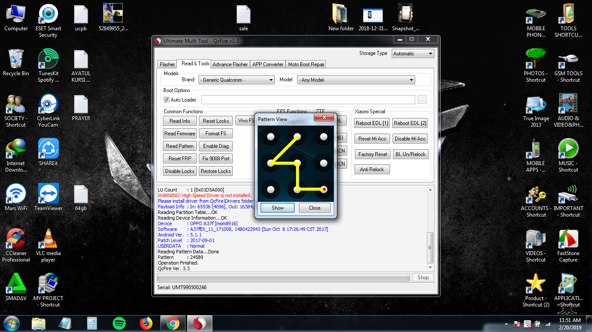Open MUSIC shortcut icon

(568, 156)
